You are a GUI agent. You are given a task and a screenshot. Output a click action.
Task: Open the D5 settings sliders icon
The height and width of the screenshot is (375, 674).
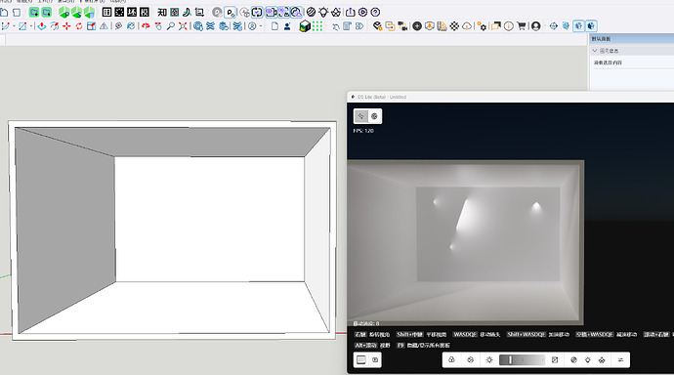(620, 360)
